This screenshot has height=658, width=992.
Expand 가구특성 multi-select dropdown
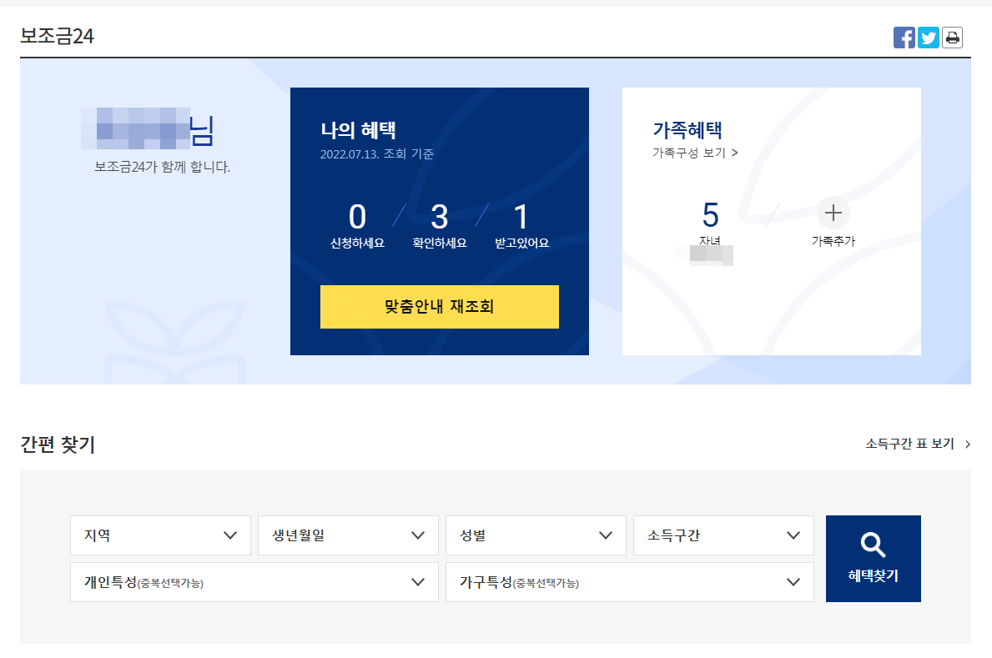pos(629,582)
